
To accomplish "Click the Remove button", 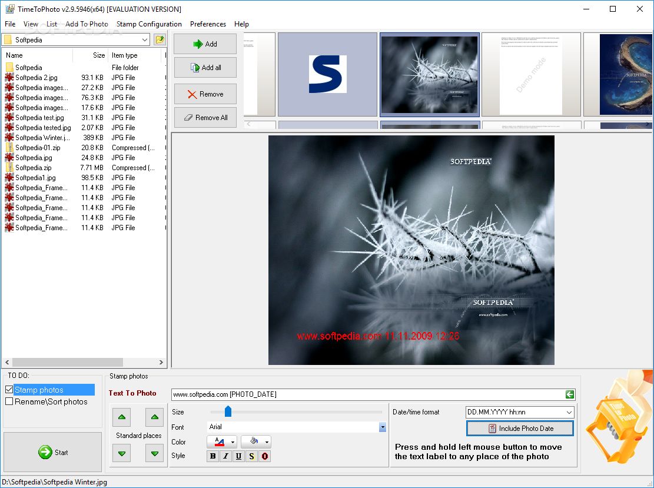I will (205, 94).
